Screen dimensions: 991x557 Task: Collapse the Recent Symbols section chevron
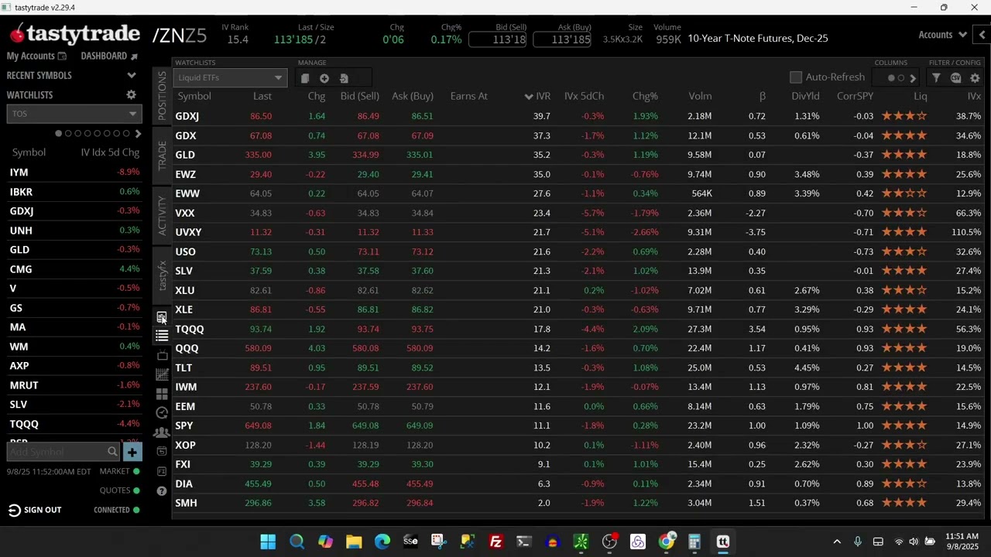coord(132,76)
